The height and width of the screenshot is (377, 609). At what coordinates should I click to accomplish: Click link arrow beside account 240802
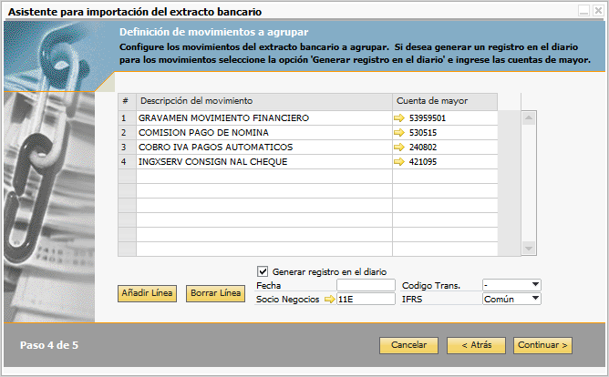tap(399, 148)
